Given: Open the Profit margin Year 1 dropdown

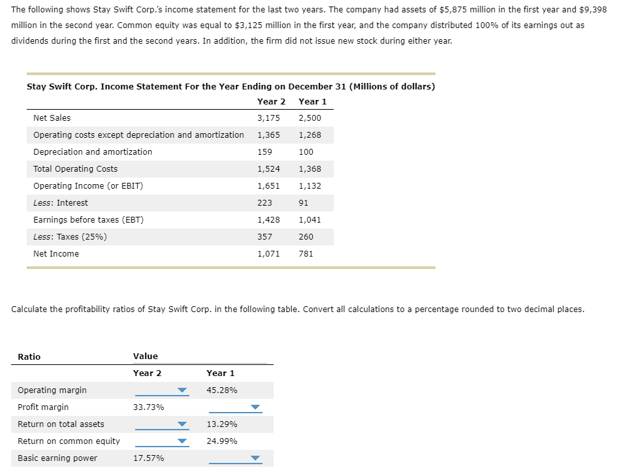Looking at the screenshot, I should [255, 407].
